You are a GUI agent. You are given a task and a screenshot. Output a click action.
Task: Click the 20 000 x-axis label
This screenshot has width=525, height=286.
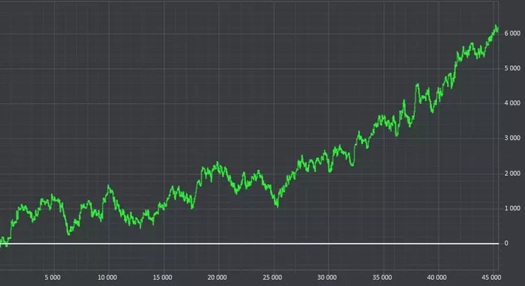coord(217,277)
